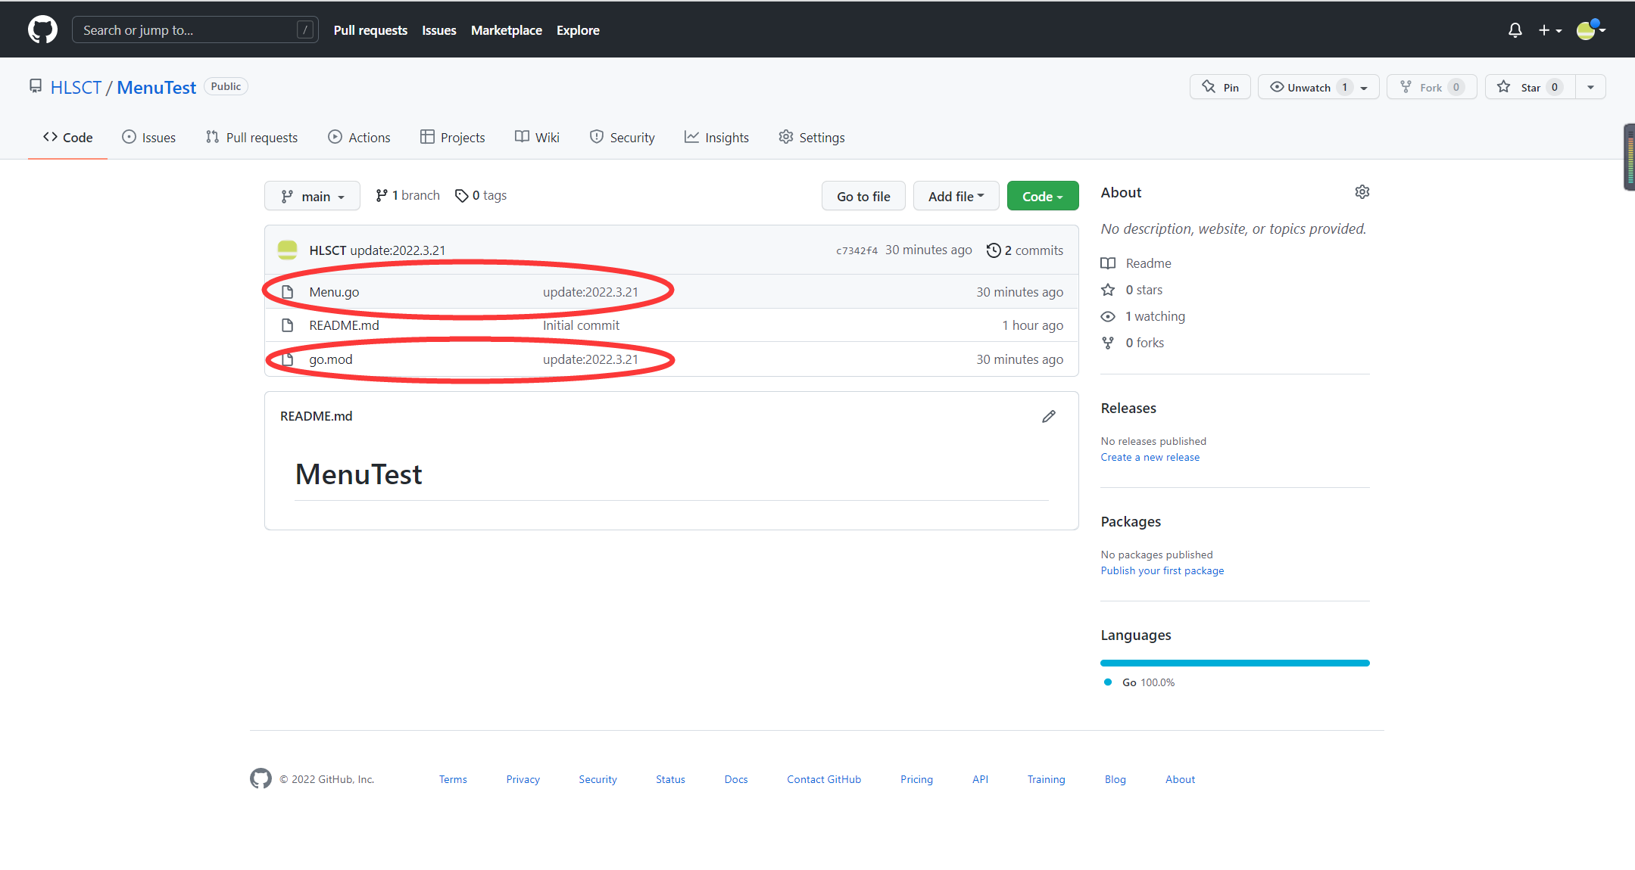1635x870 pixels.
Task: View the 1 branch link
Action: (x=407, y=195)
